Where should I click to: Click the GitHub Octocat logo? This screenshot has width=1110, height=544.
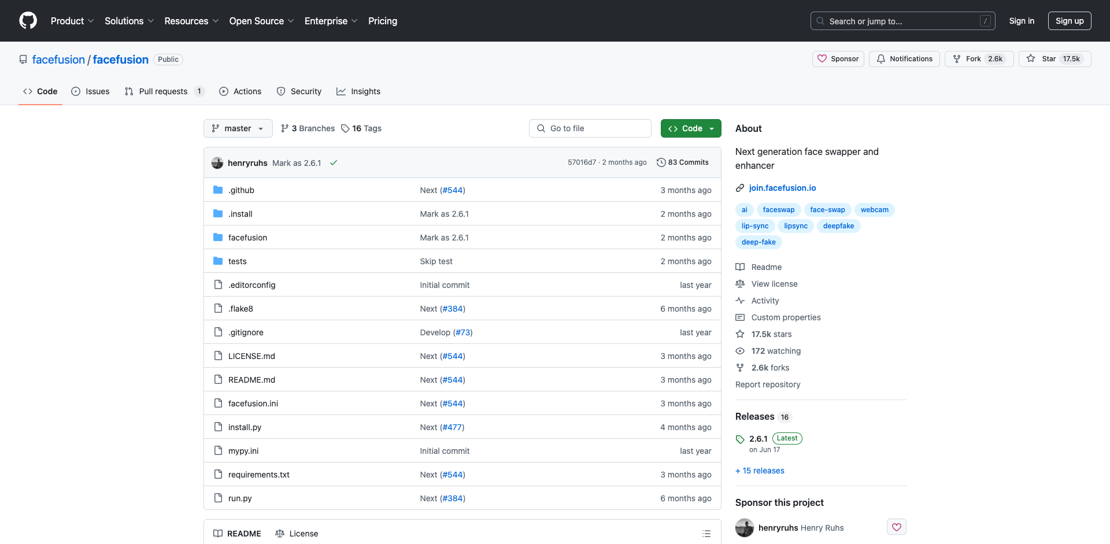28,21
